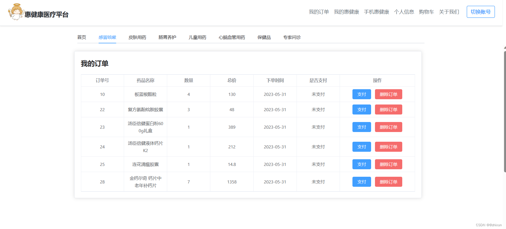Click the 是否支付 column header

318,80
